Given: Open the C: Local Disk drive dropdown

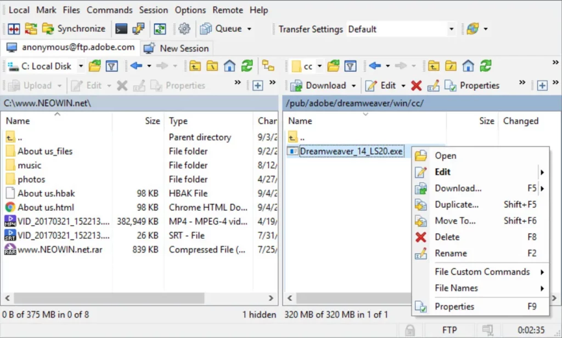Looking at the screenshot, I should (81, 66).
